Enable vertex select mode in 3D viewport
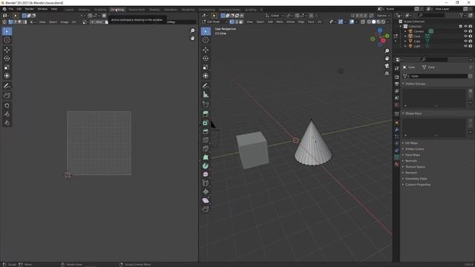 (x=232, y=22)
